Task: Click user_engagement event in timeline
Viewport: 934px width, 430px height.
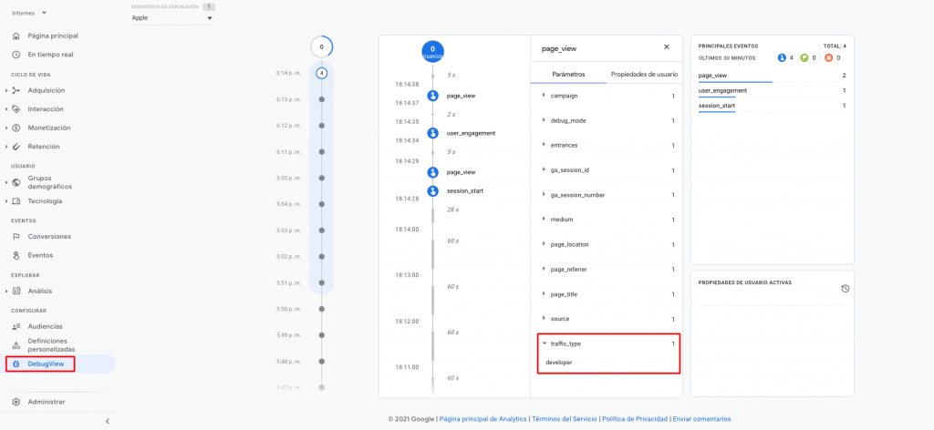Action: coord(472,133)
